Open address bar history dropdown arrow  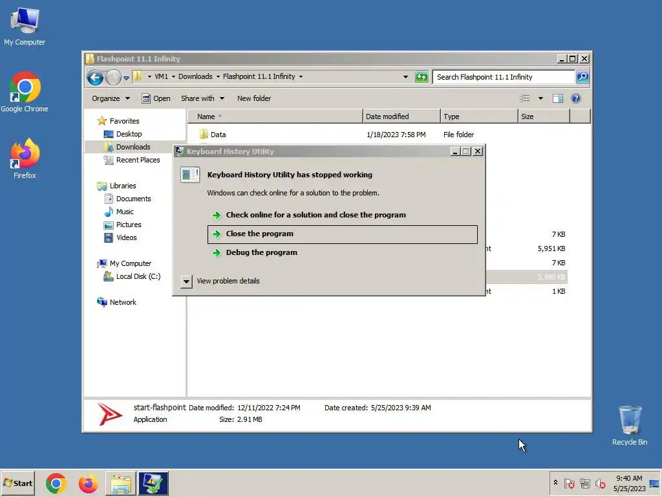tap(405, 77)
